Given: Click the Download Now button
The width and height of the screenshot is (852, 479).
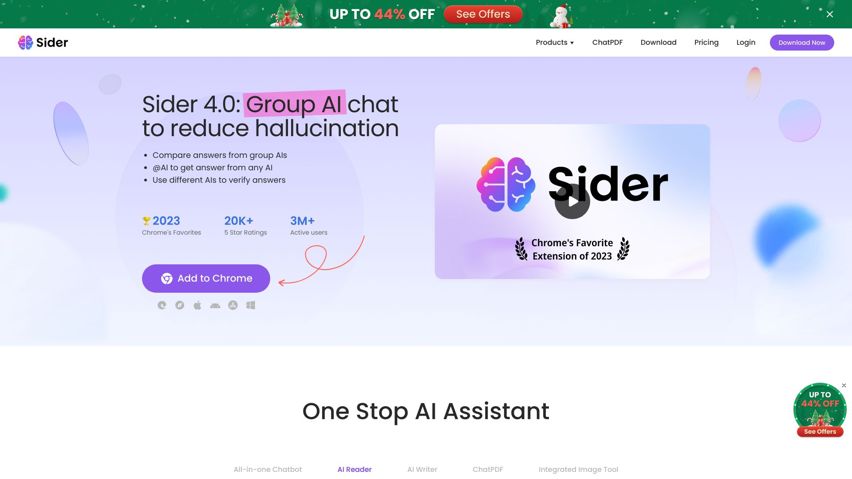Looking at the screenshot, I should 802,42.
